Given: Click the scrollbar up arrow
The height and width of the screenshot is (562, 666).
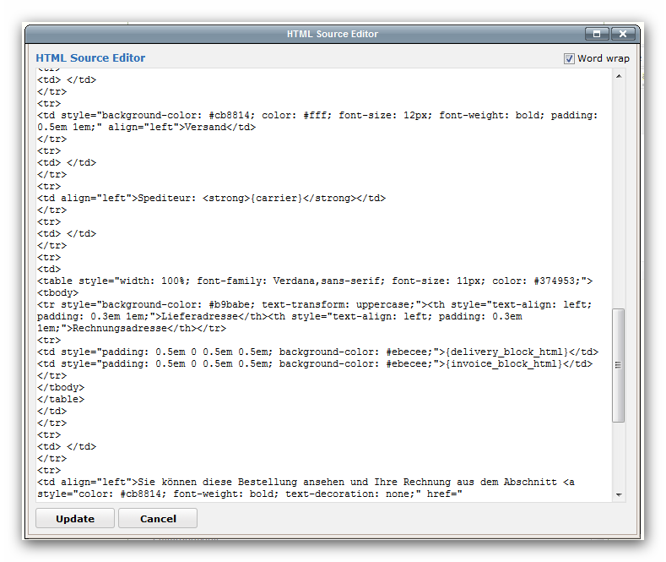Looking at the screenshot, I should [619, 76].
